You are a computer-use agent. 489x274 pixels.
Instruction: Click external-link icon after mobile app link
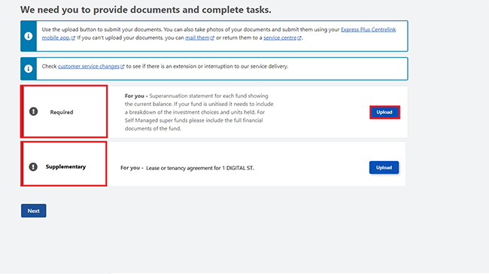[x=73, y=38]
